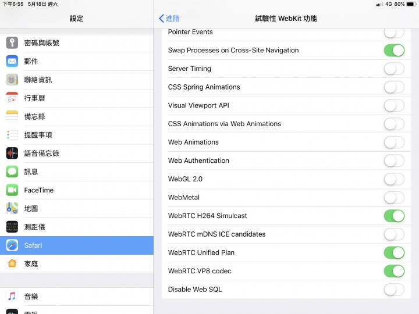Screen dimensions: 419x314
Task: Disable WebRTC H264 Simulcast switch
Action: tap(394, 216)
